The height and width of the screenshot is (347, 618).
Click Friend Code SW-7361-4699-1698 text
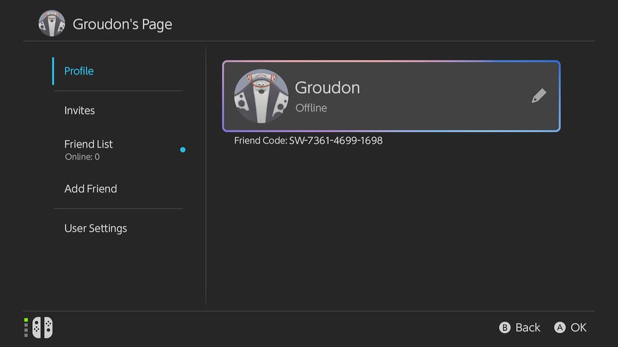point(308,141)
